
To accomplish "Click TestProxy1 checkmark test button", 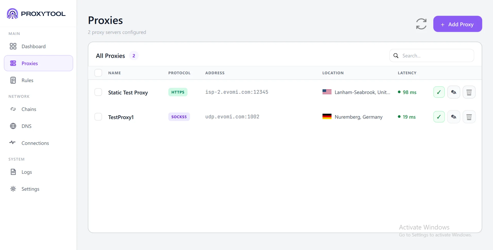I will click(439, 117).
